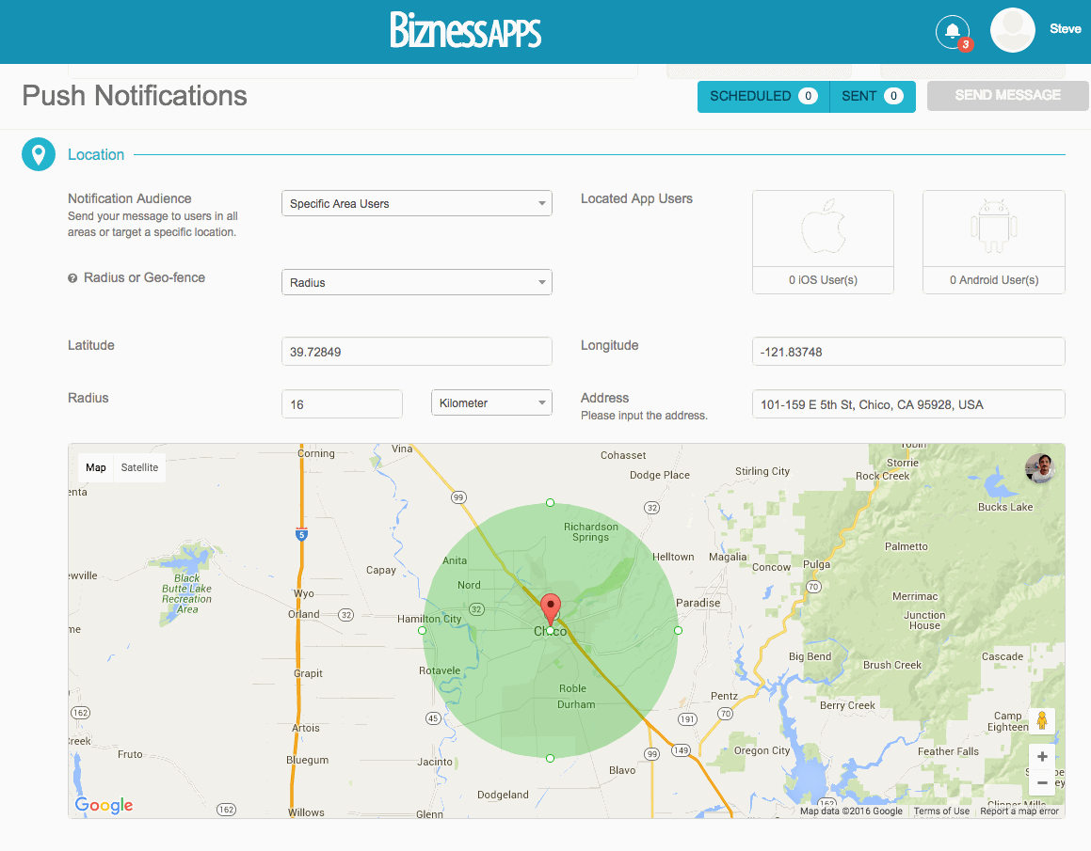Click the right radius circle handle
Viewport: 1091px width, 851px height.
[679, 631]
